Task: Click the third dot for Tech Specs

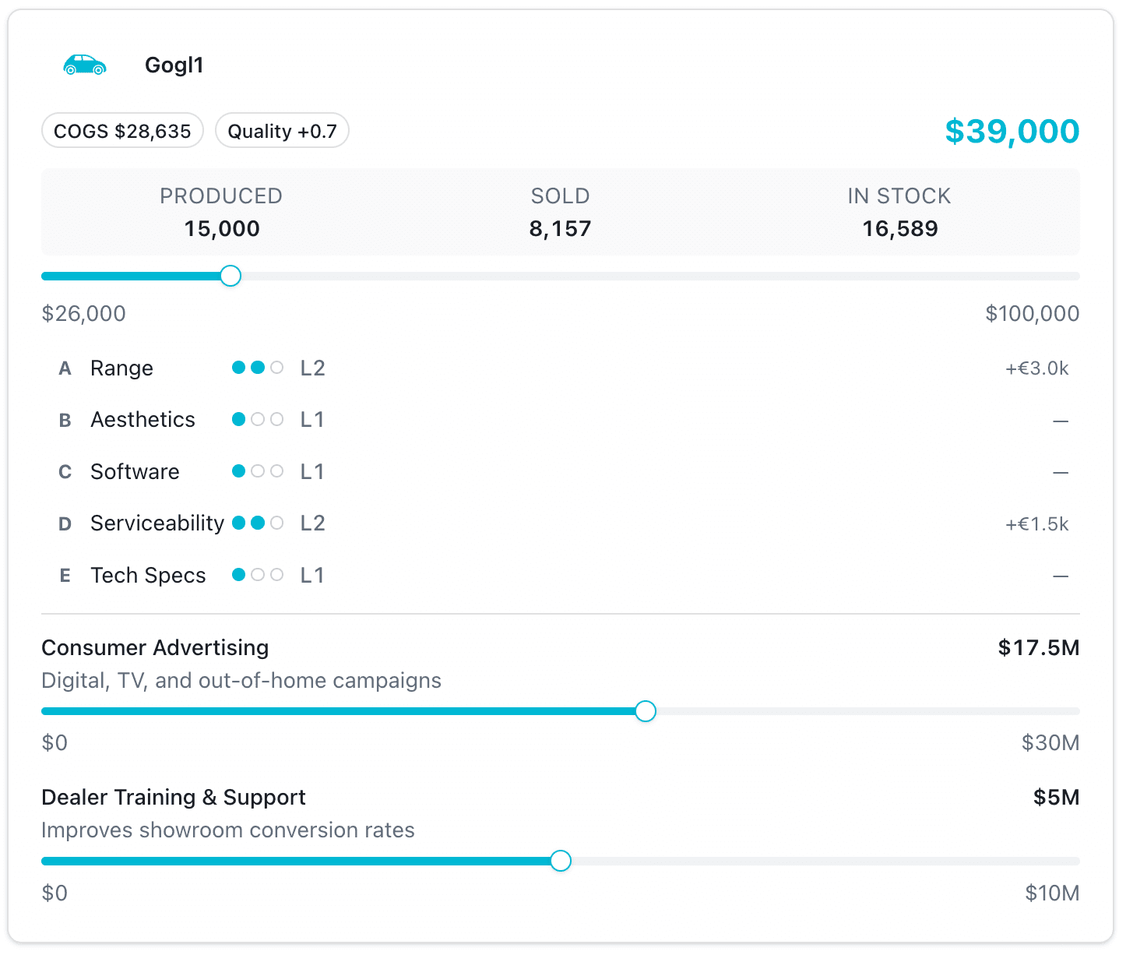Action: [276, 574]
